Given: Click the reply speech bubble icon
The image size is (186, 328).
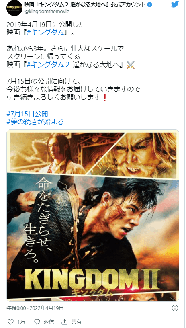Looking at the screenshot, I should tap(37, 321).
